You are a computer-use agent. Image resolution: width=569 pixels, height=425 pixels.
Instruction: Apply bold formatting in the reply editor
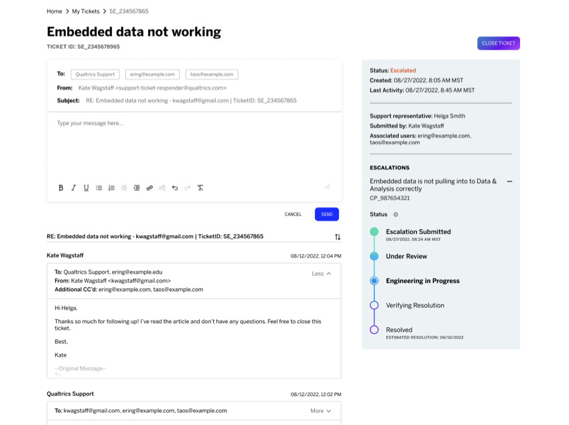click(61, 188)
